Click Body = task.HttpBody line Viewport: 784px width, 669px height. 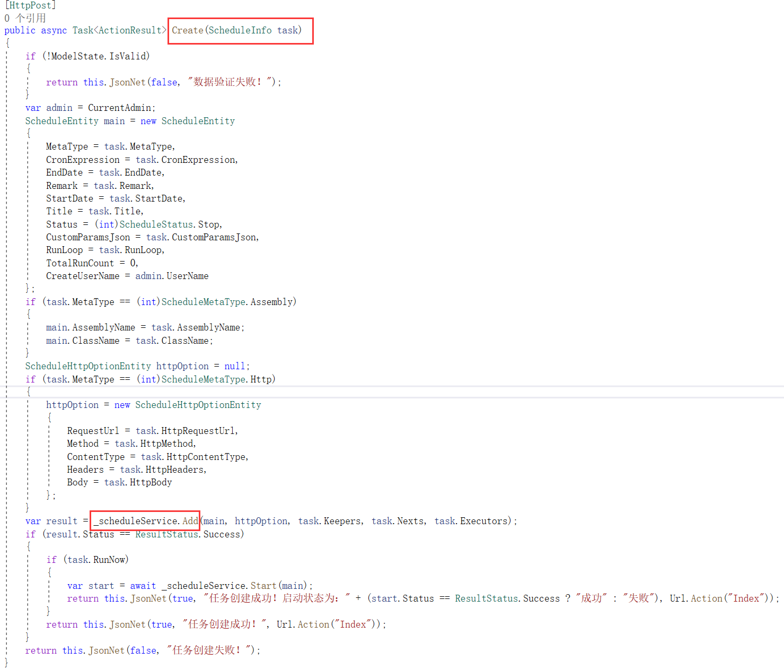coord(119,482)
